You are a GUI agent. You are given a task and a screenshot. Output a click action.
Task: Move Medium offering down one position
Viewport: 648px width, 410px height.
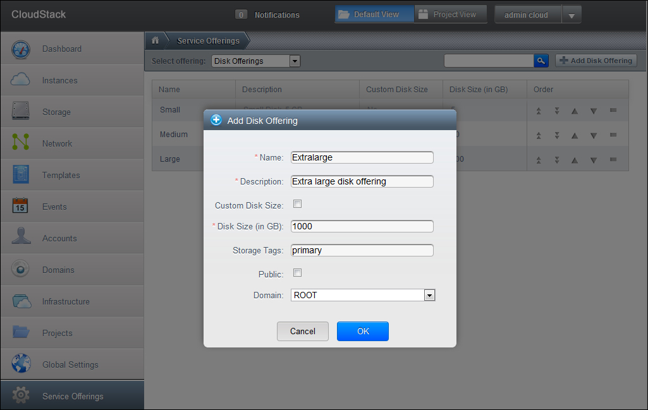pos(593,135)
